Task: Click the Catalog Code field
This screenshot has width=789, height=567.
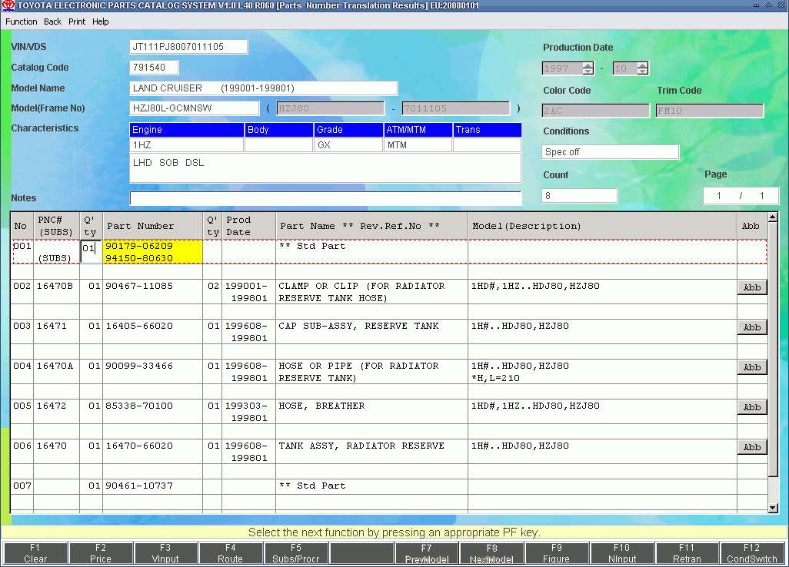Action: [x=154, y=68]
